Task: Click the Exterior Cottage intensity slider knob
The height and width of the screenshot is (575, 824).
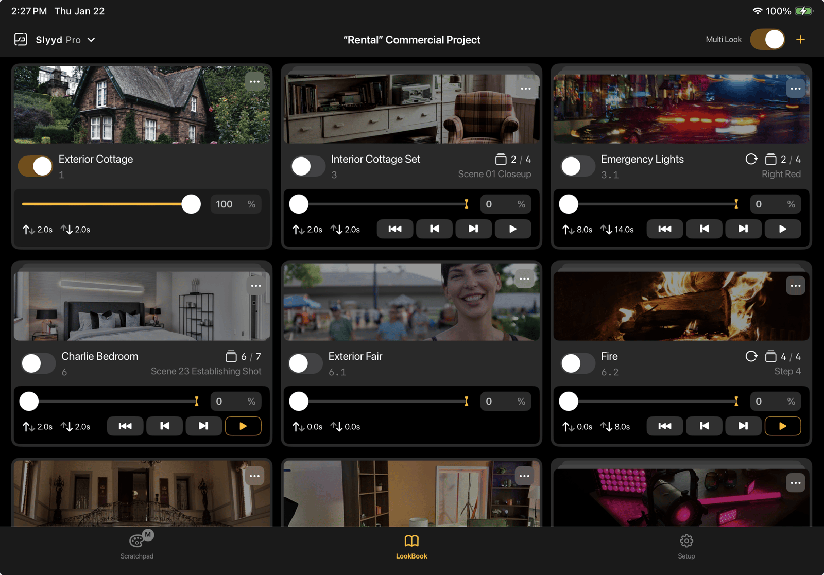Action: coord(191,204)
